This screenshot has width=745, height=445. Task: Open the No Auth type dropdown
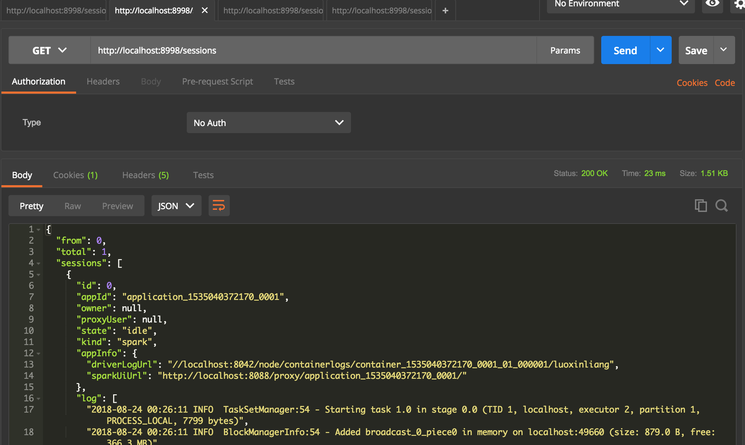[269, 123]
